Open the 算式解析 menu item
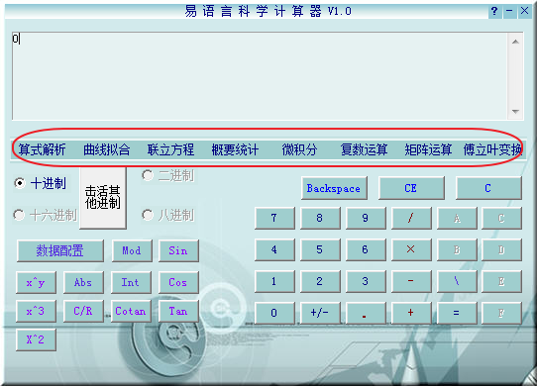 (x=42, y=149)
